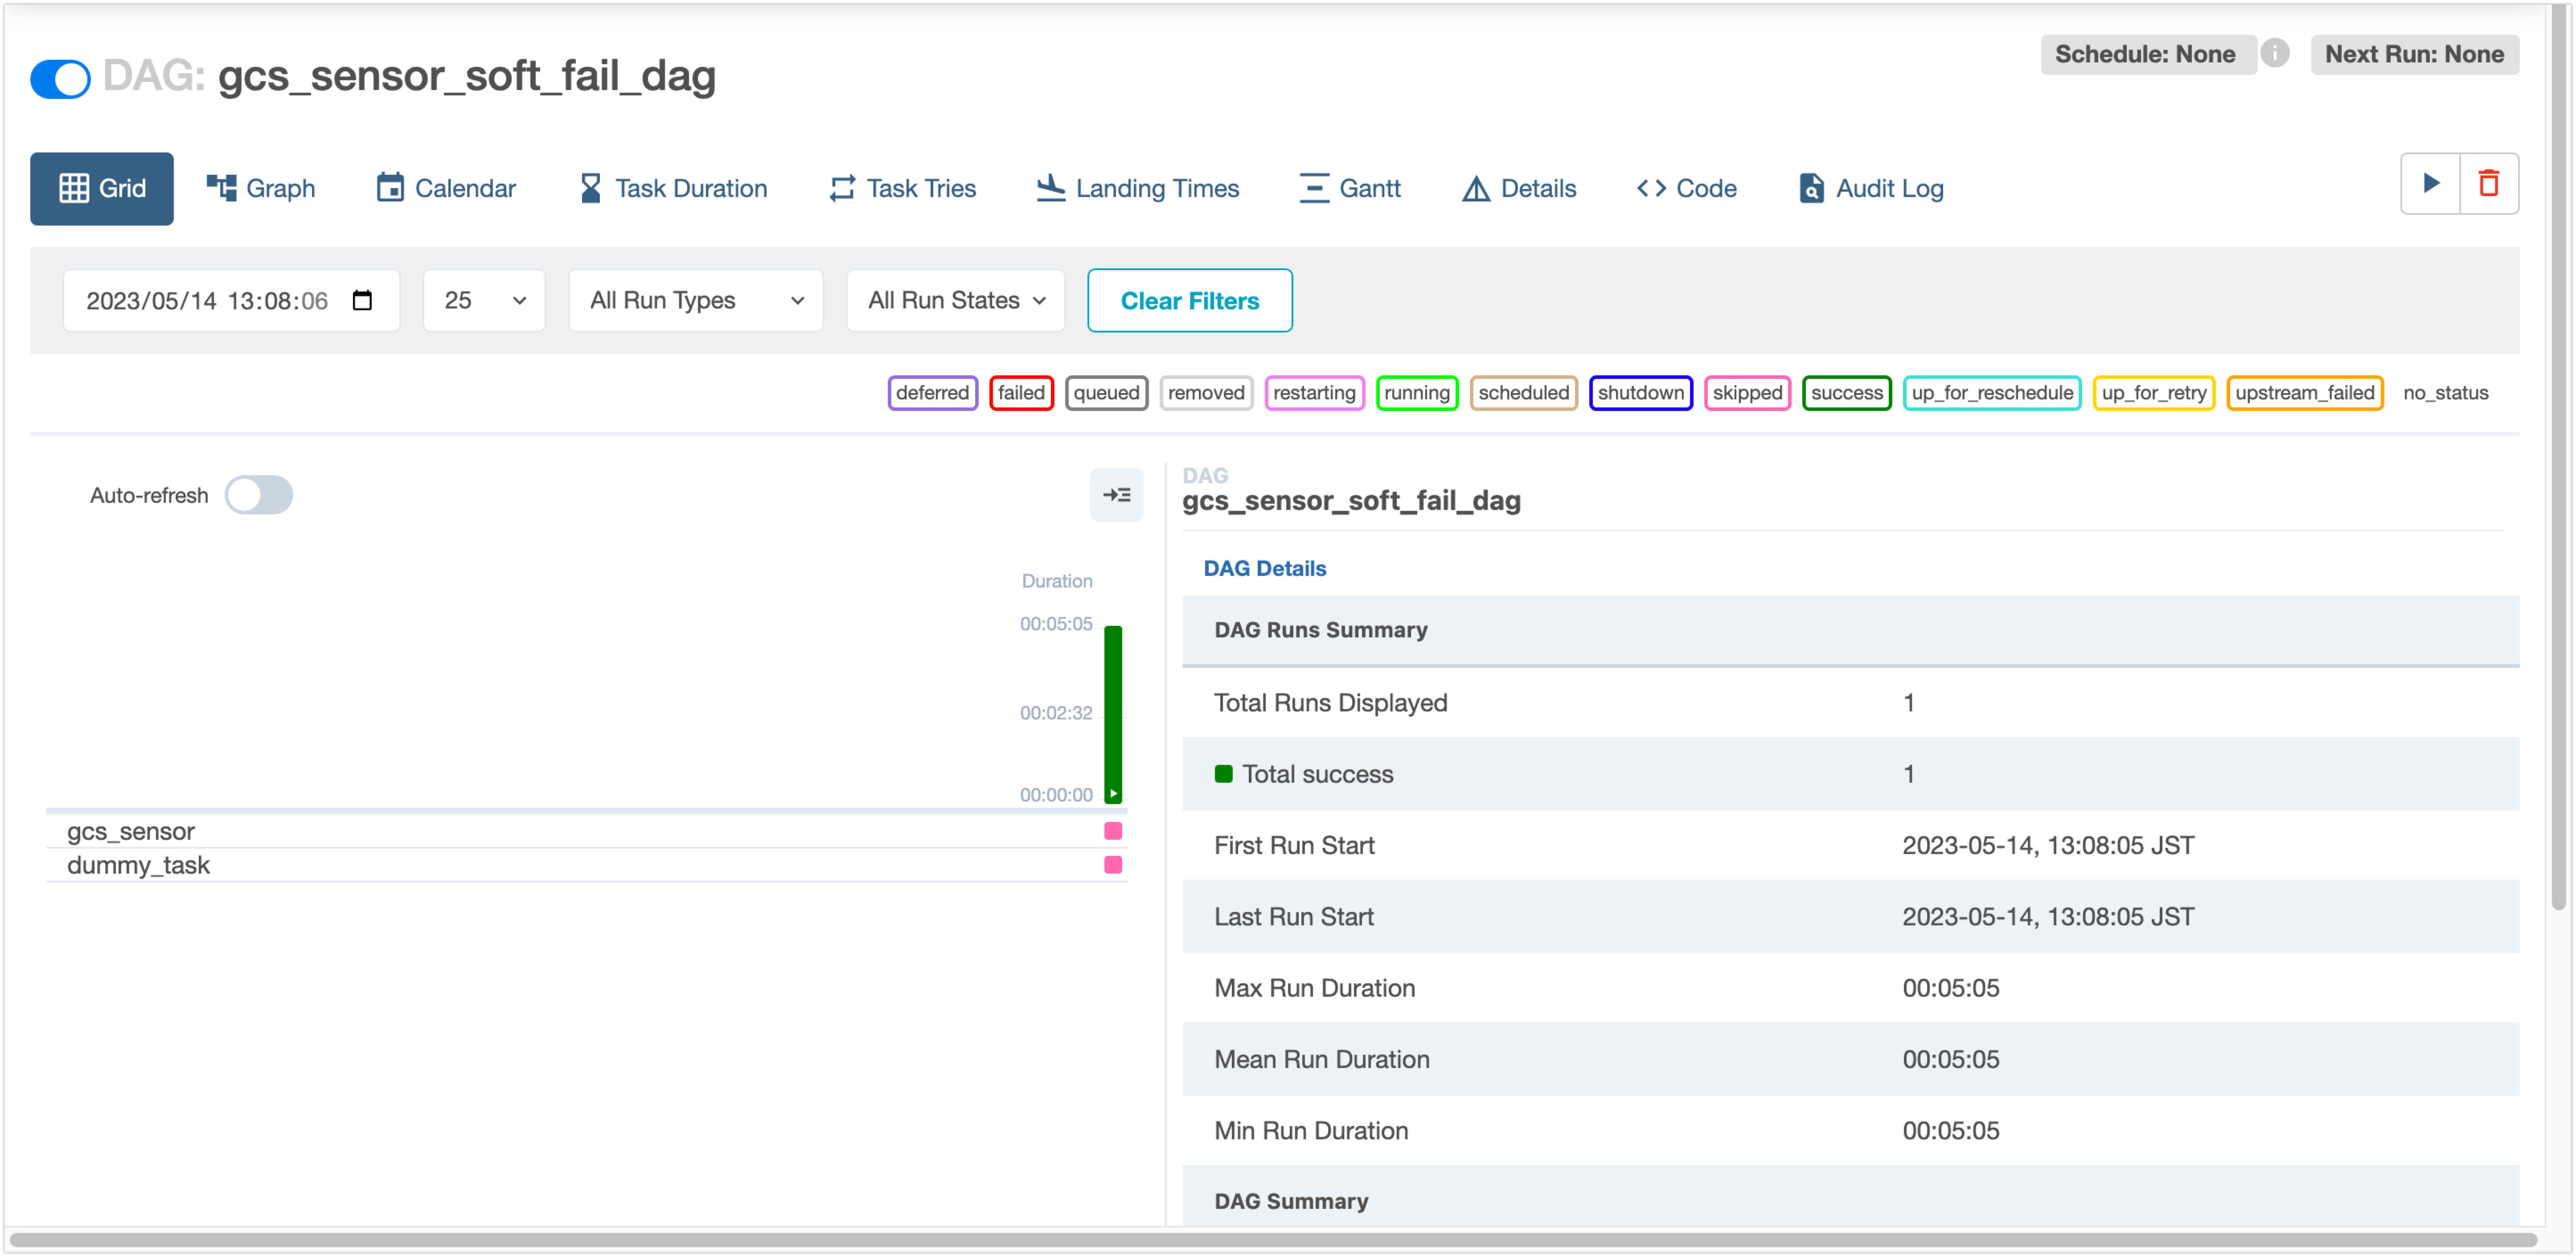Click the Next Run: None badge
2576x1257 pixels.
2414,54
